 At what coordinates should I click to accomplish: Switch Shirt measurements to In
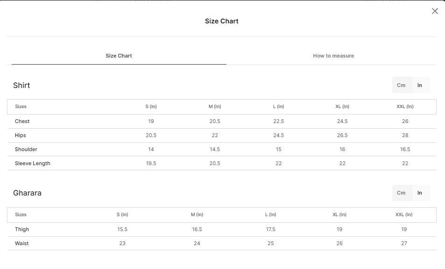click(419, 85)
